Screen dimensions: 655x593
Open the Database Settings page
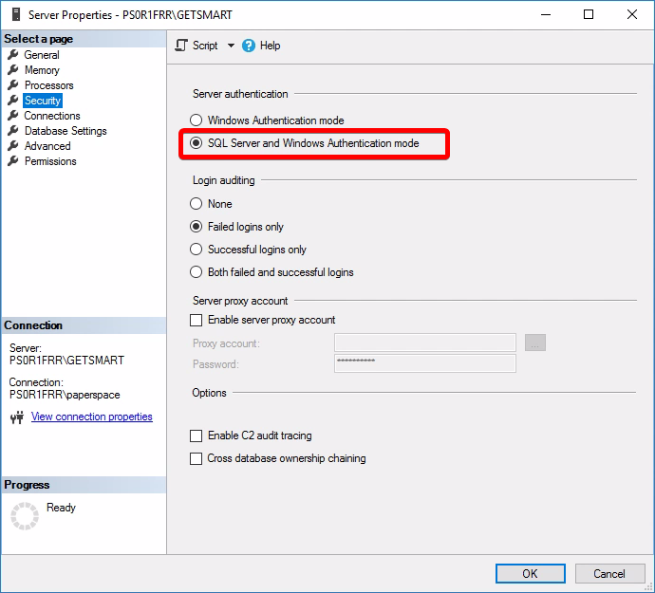tap(65, 131)
